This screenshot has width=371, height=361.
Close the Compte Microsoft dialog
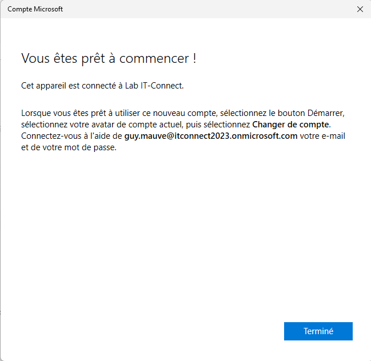pos(360,9)
